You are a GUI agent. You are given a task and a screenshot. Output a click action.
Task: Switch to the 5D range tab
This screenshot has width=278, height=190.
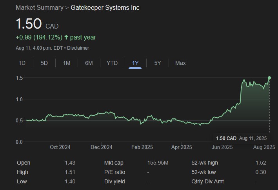point(44,63)
